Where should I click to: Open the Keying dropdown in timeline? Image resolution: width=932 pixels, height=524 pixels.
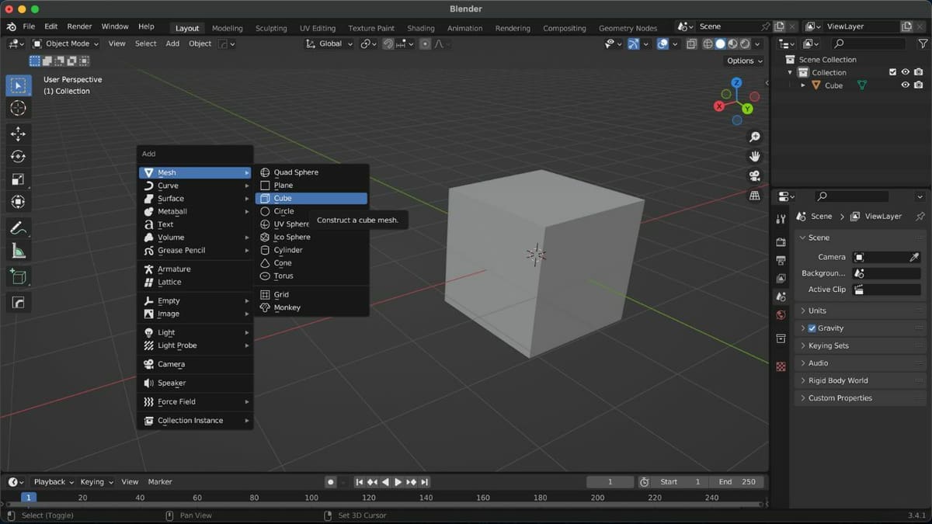click(96, 482)
